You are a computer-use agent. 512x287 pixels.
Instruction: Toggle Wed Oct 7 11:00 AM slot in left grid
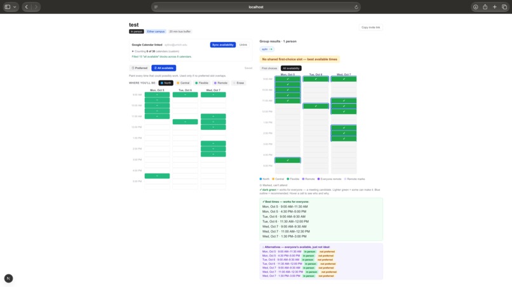pyautogui.click(x=213, y=117)
